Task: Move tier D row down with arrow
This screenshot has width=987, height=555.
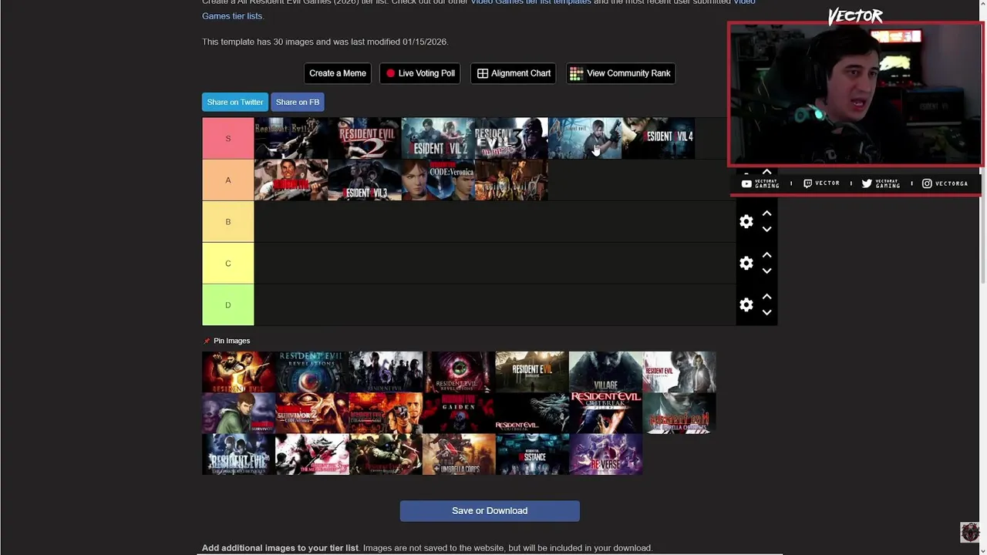Action: [x=766, y=312]
